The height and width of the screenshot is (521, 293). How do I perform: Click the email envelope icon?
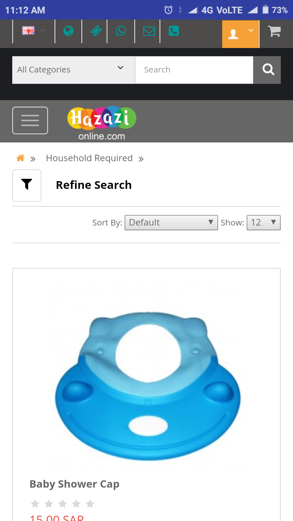(149, 31)
